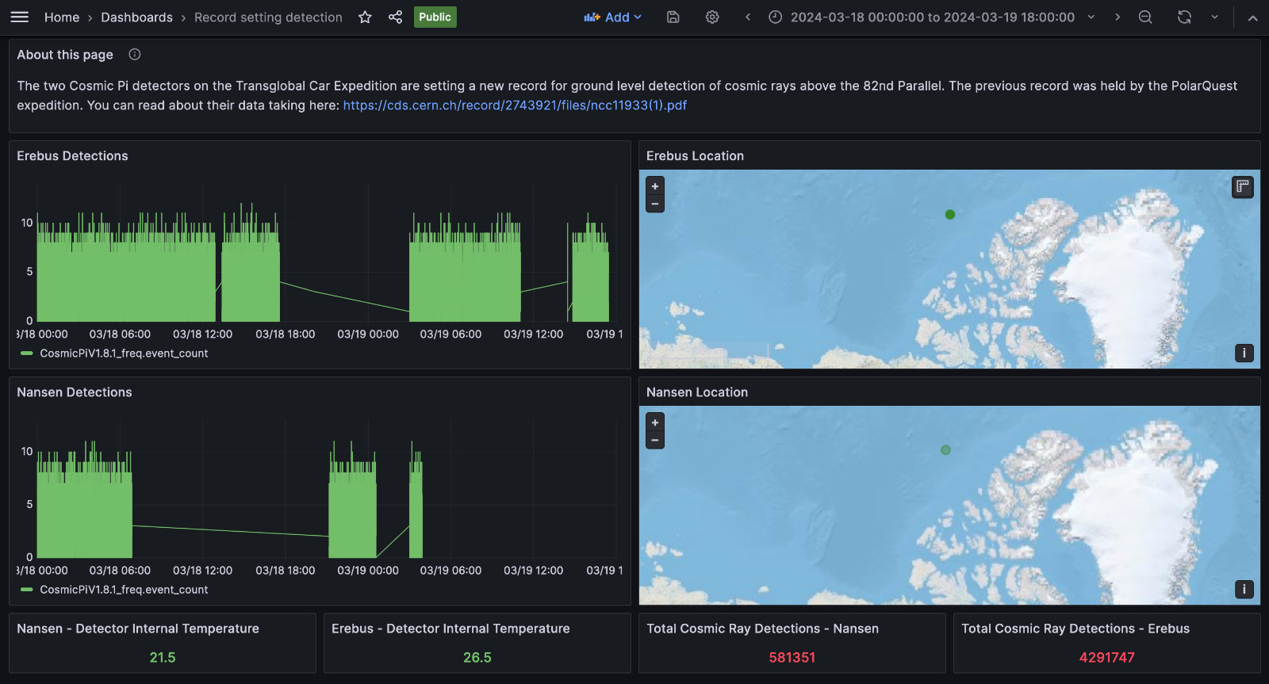Image resolution: width=1269 pixels, height=684 pixels.
Task: Share the dashboard via share icon
Action: (395, 17)
